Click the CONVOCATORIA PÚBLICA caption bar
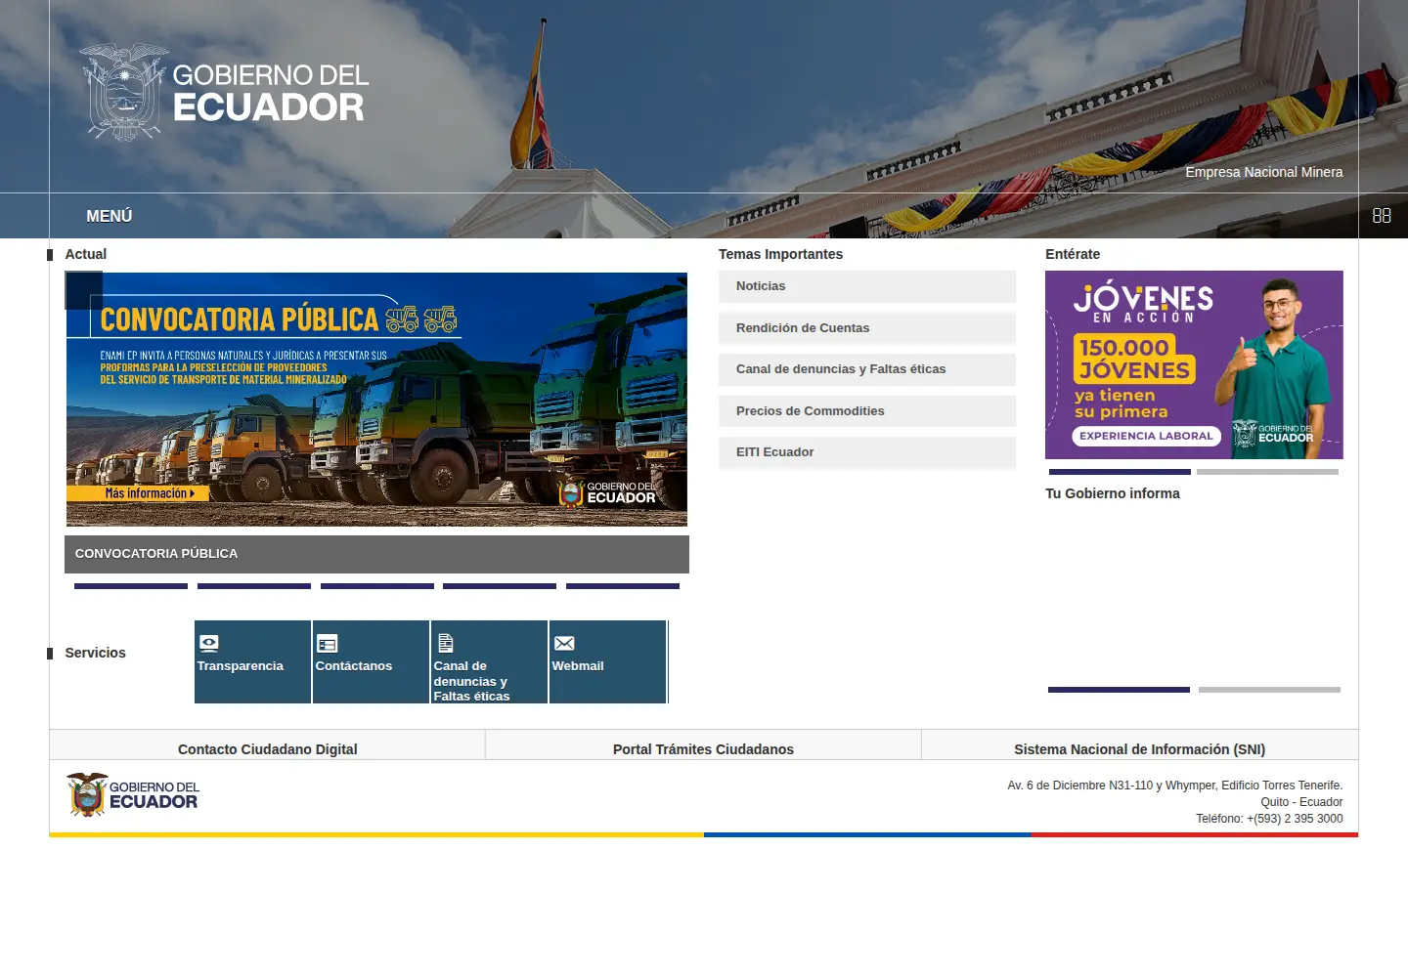 pos(376,554)
